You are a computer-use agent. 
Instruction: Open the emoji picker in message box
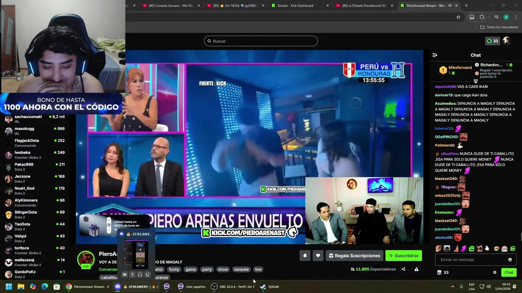(x=510, y=260)
